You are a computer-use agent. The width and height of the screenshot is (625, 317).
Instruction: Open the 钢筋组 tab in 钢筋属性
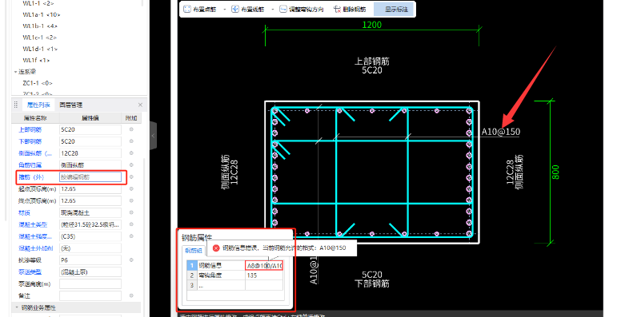coord(194,251)
